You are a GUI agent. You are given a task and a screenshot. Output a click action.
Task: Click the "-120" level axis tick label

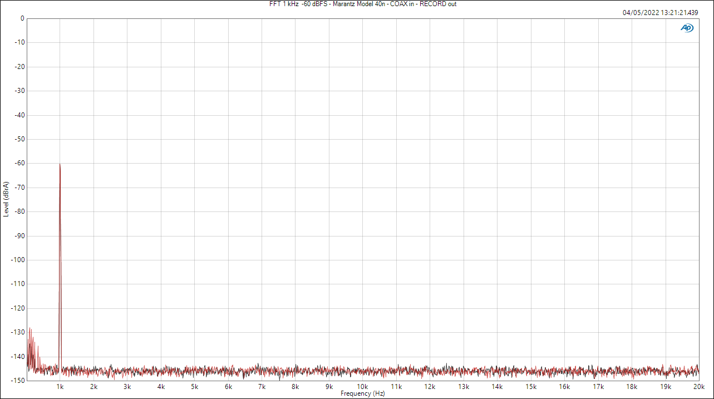tap(17, 308)
